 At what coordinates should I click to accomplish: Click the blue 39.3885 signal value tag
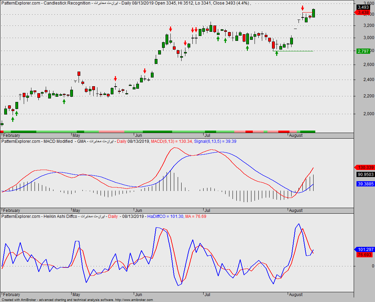[366, 184]
